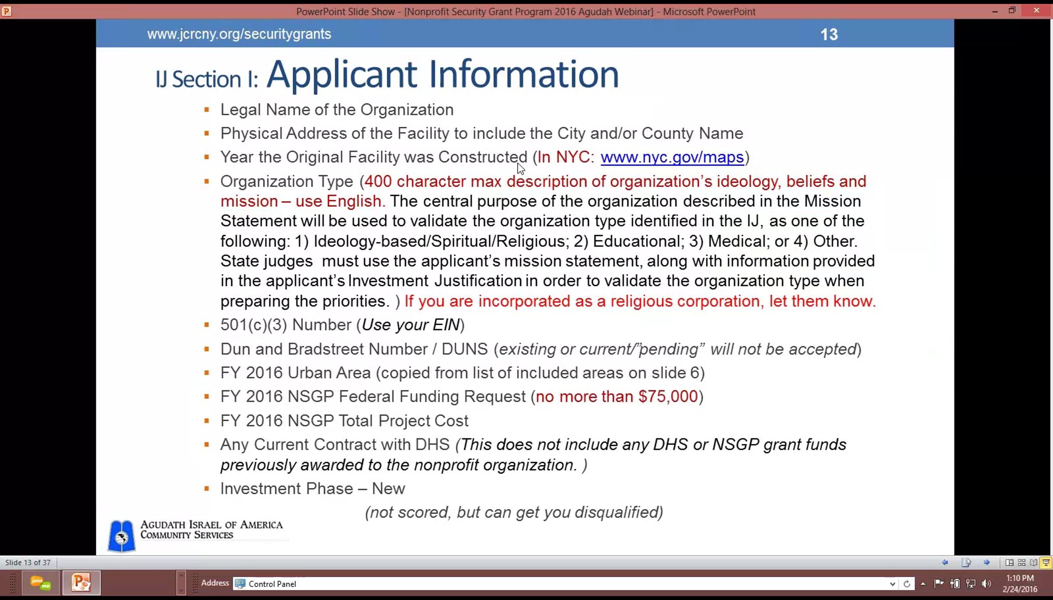Image resolution: width=1053 pixels, height=600 pixels.
Task: Open the clock showing 1:10 PM
Action: [x=1020, y=583]
